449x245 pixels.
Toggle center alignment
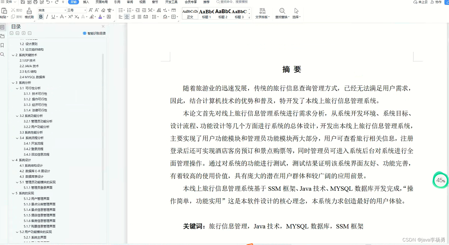(127, 17)
